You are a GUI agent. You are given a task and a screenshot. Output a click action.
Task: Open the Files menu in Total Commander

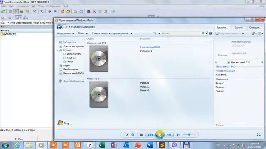(x=4, y=6)
